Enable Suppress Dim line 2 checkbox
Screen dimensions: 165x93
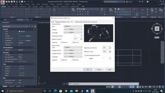tap(73, 42)
